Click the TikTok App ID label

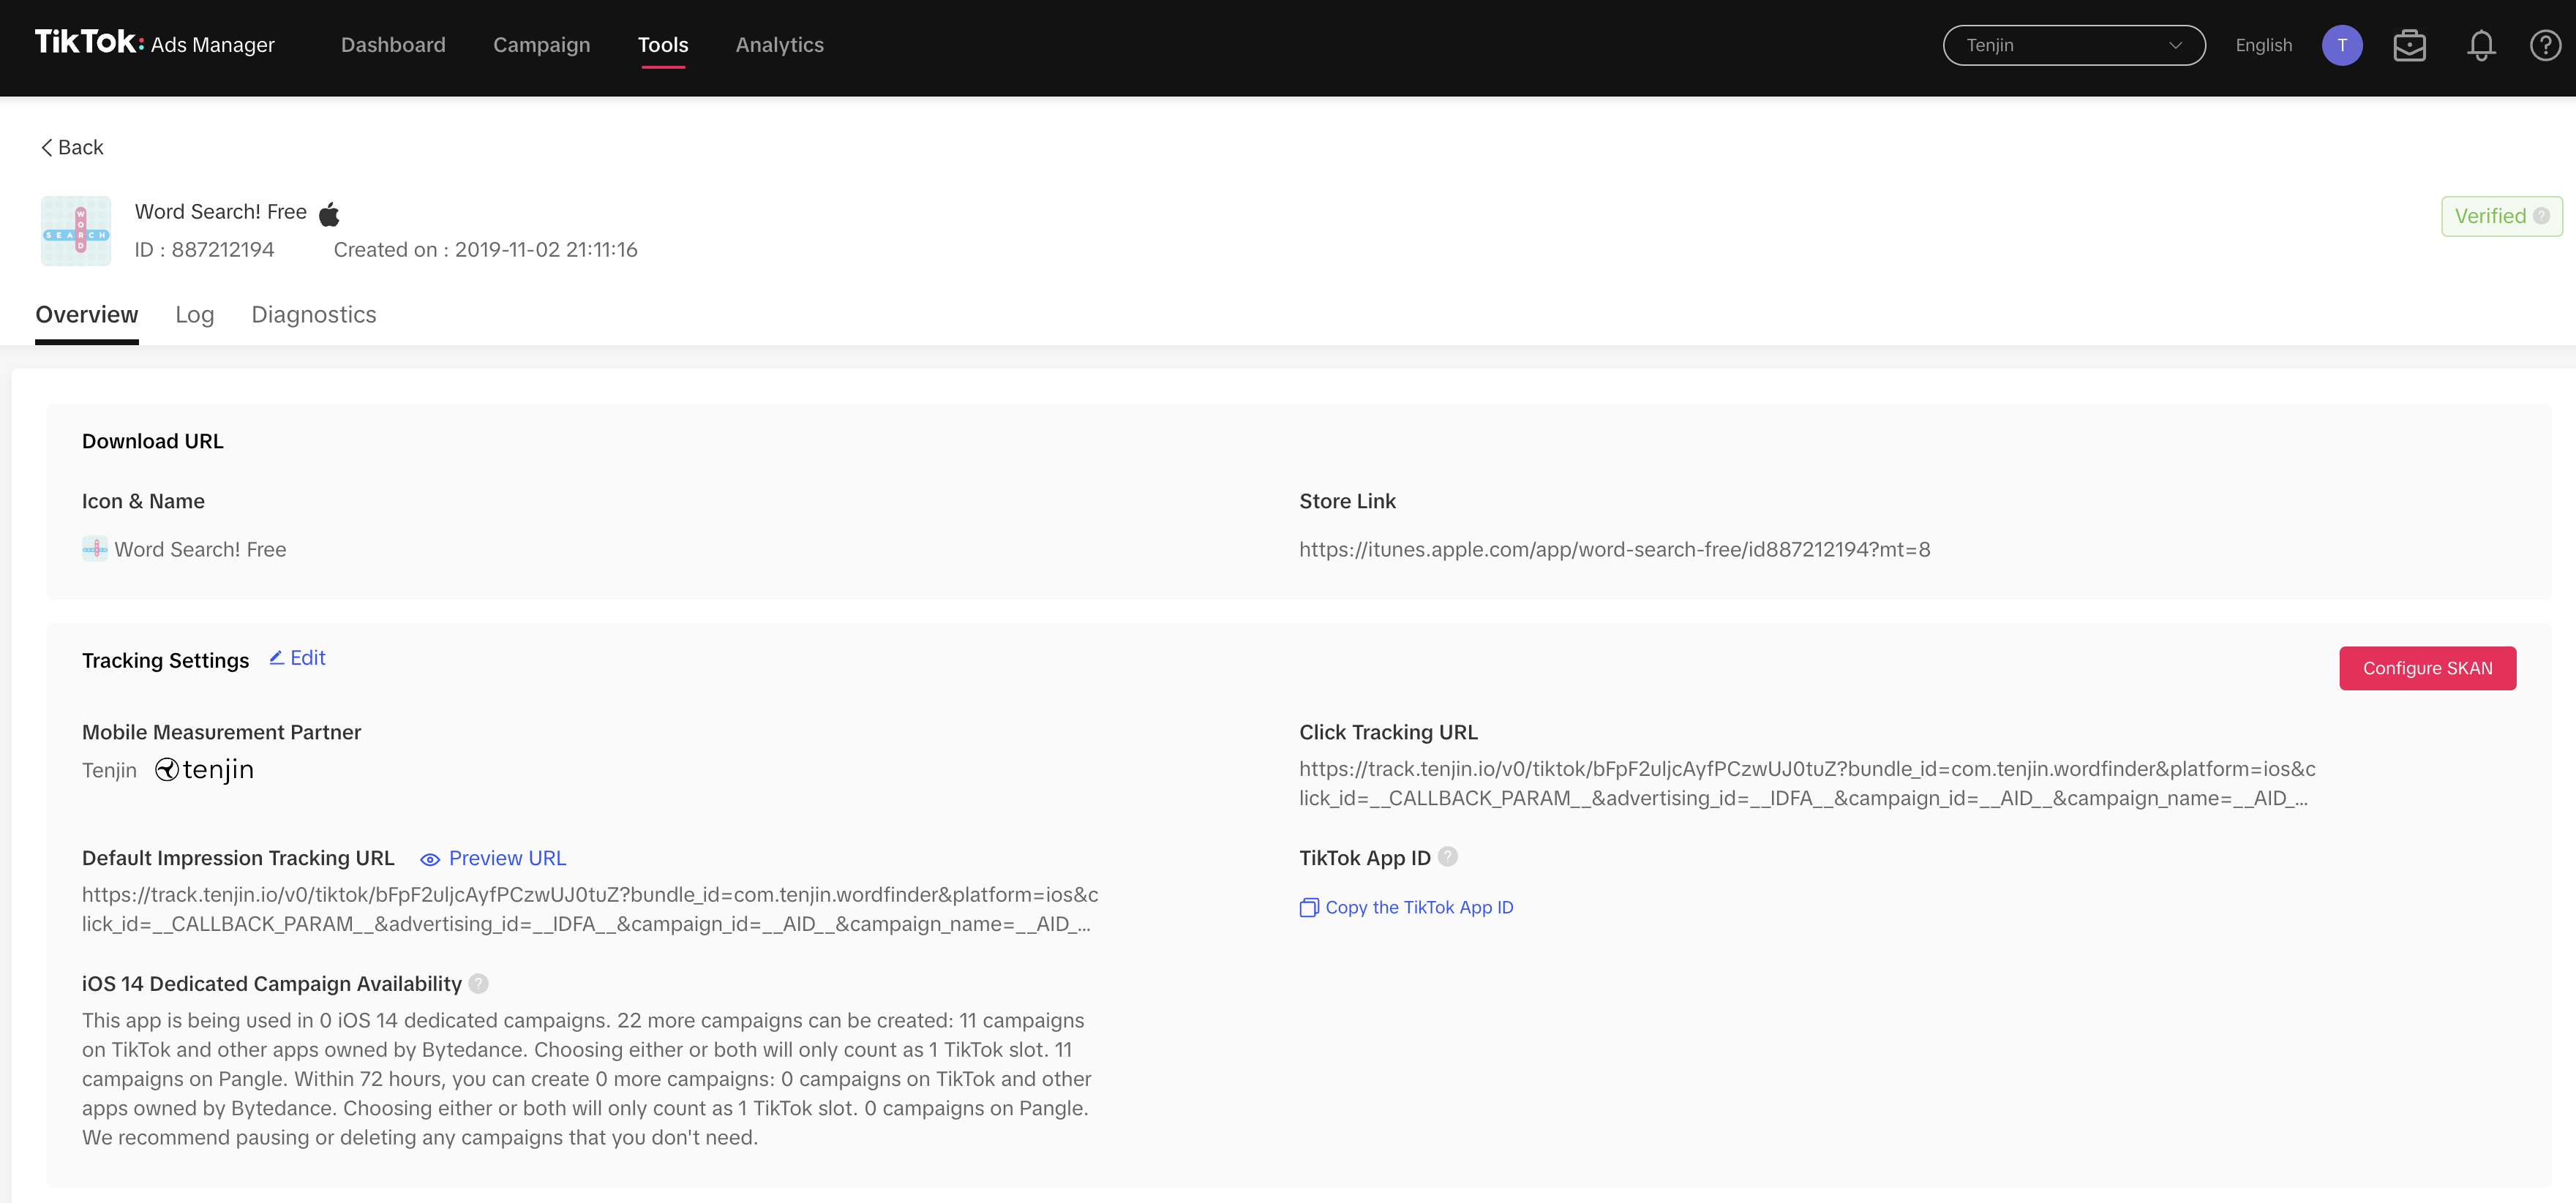(x=1365, y=858)
